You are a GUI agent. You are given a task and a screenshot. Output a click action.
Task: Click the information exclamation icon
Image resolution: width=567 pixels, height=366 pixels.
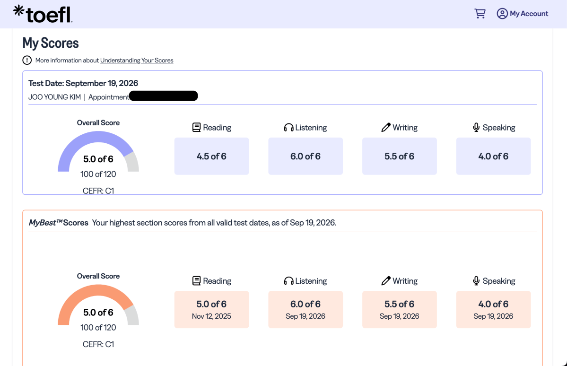(x=27, y=60)
